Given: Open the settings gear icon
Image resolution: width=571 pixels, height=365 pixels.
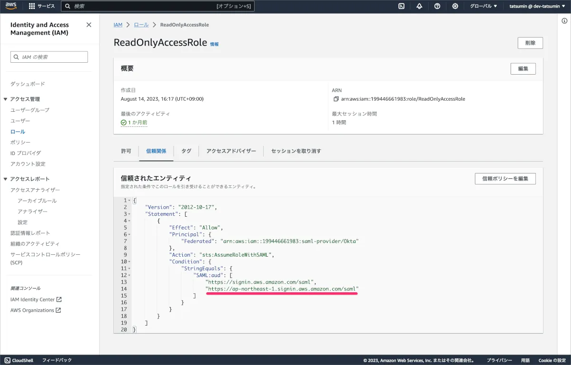Looking at the screenshot, I should click(455, 6).
